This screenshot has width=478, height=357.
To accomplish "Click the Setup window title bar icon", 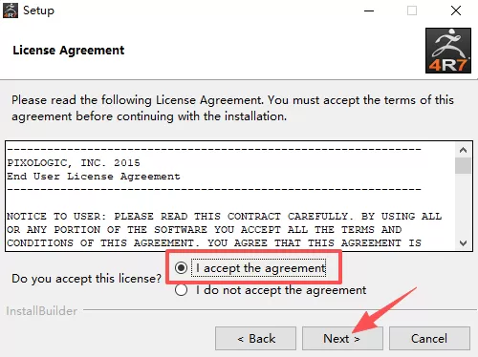I will pyautogui.click(x=11, y=10).
